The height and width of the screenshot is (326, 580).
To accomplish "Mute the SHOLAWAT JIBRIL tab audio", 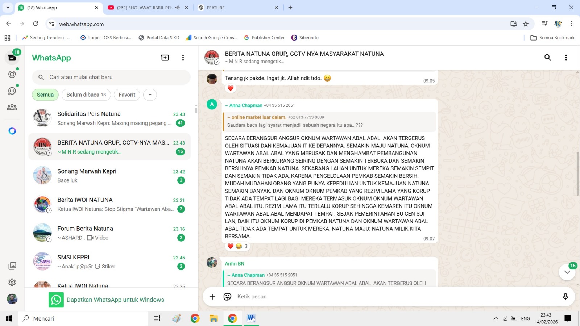I will 177,8.
